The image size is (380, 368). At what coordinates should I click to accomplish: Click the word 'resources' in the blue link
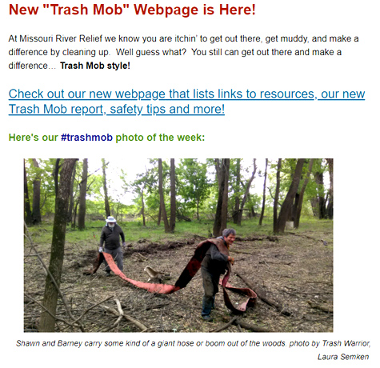pyautogui.click(x=287, y=94)
